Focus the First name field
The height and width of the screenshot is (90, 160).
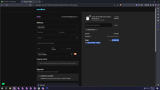pyautogui.click(x=47, y=32)
